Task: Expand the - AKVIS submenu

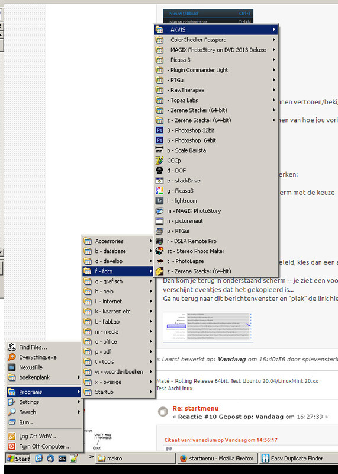Action: click(x=216, y=30)
